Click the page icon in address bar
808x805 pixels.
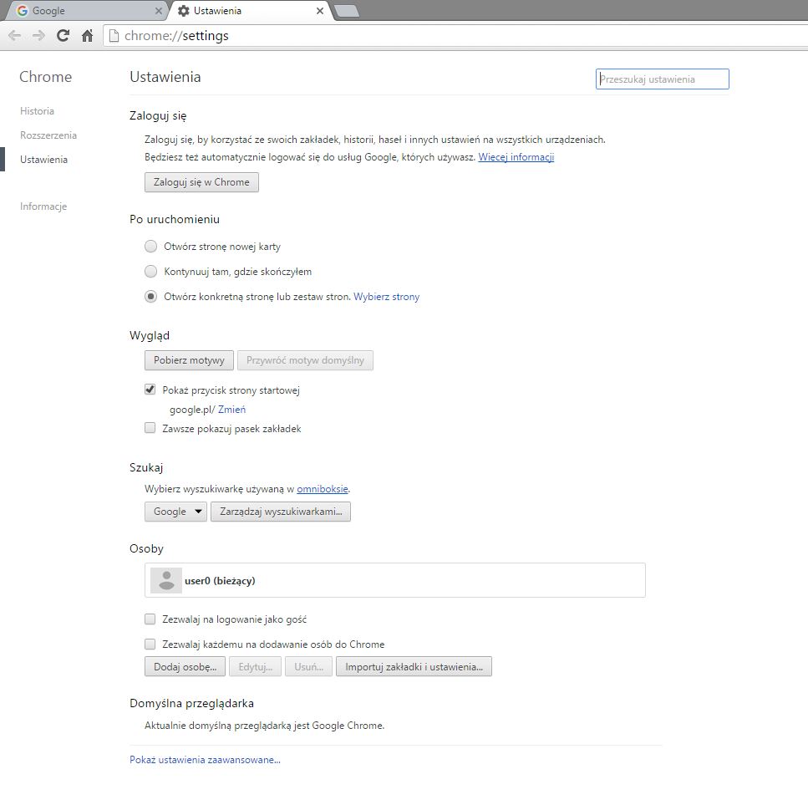click(114, 36)
